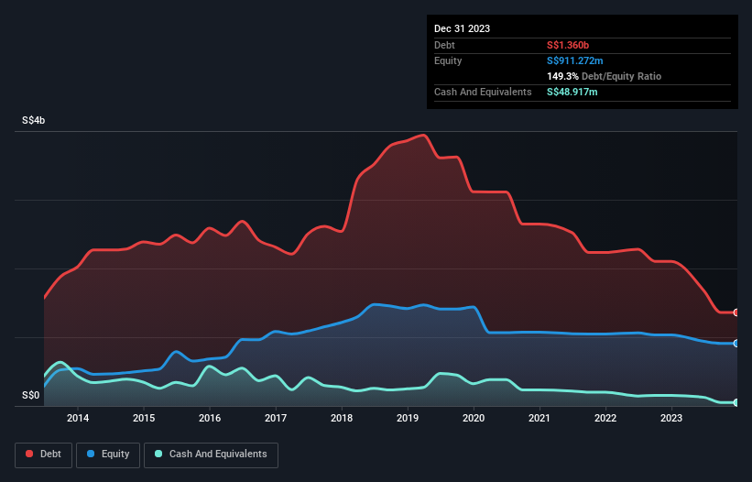752x482 pixels.
Task: Click the 2022 x-axis label
Action: tap(605, 418)
